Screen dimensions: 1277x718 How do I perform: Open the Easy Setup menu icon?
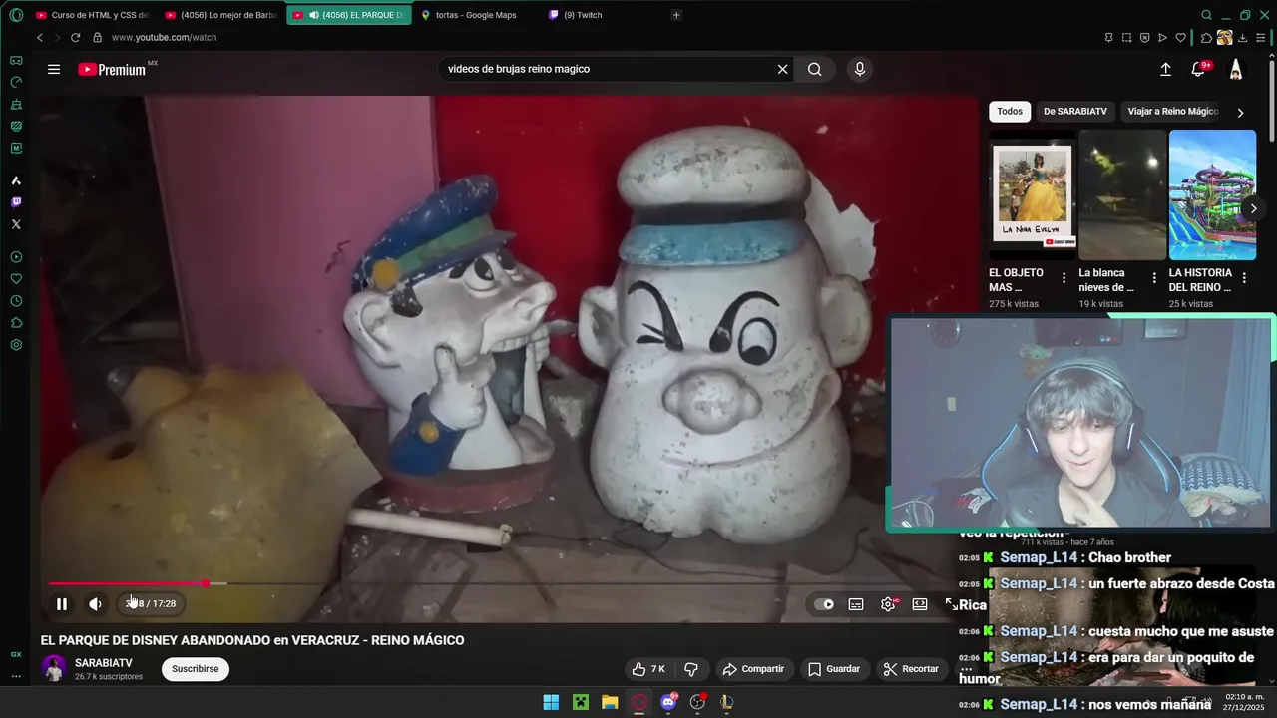tap(1262, 38)
